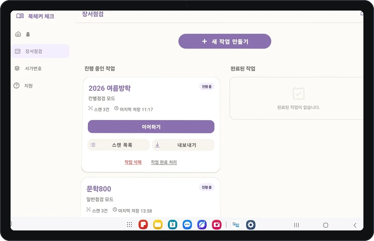This screenshot has height=241, width=374.
Task: Click the 완료된 작업 heading
Action: 243,69
